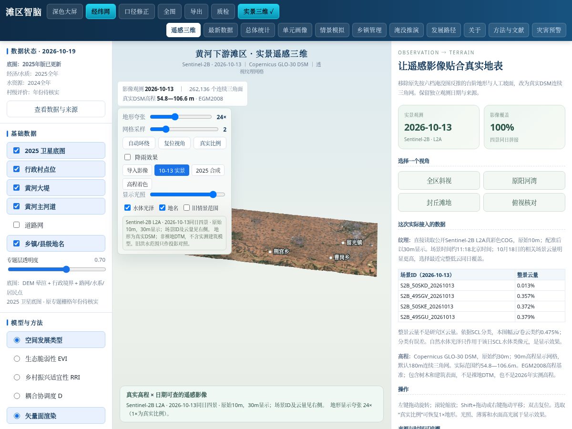The image size is (572, 429).
Task: Switch to the 遥感三维 tab
Action: [x=184, y=30]
